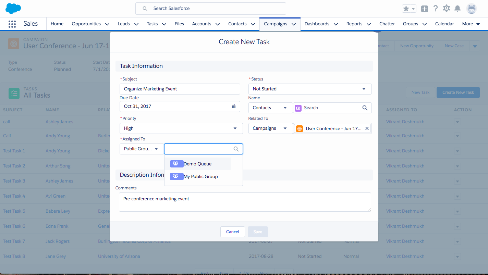488x275 pixels.
Task: Open the Priority dropdown set to High
Action: [x=180, y=128]
